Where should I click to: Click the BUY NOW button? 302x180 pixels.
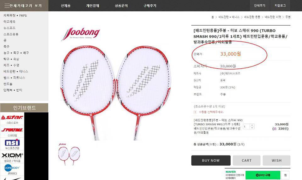[211, 160]
